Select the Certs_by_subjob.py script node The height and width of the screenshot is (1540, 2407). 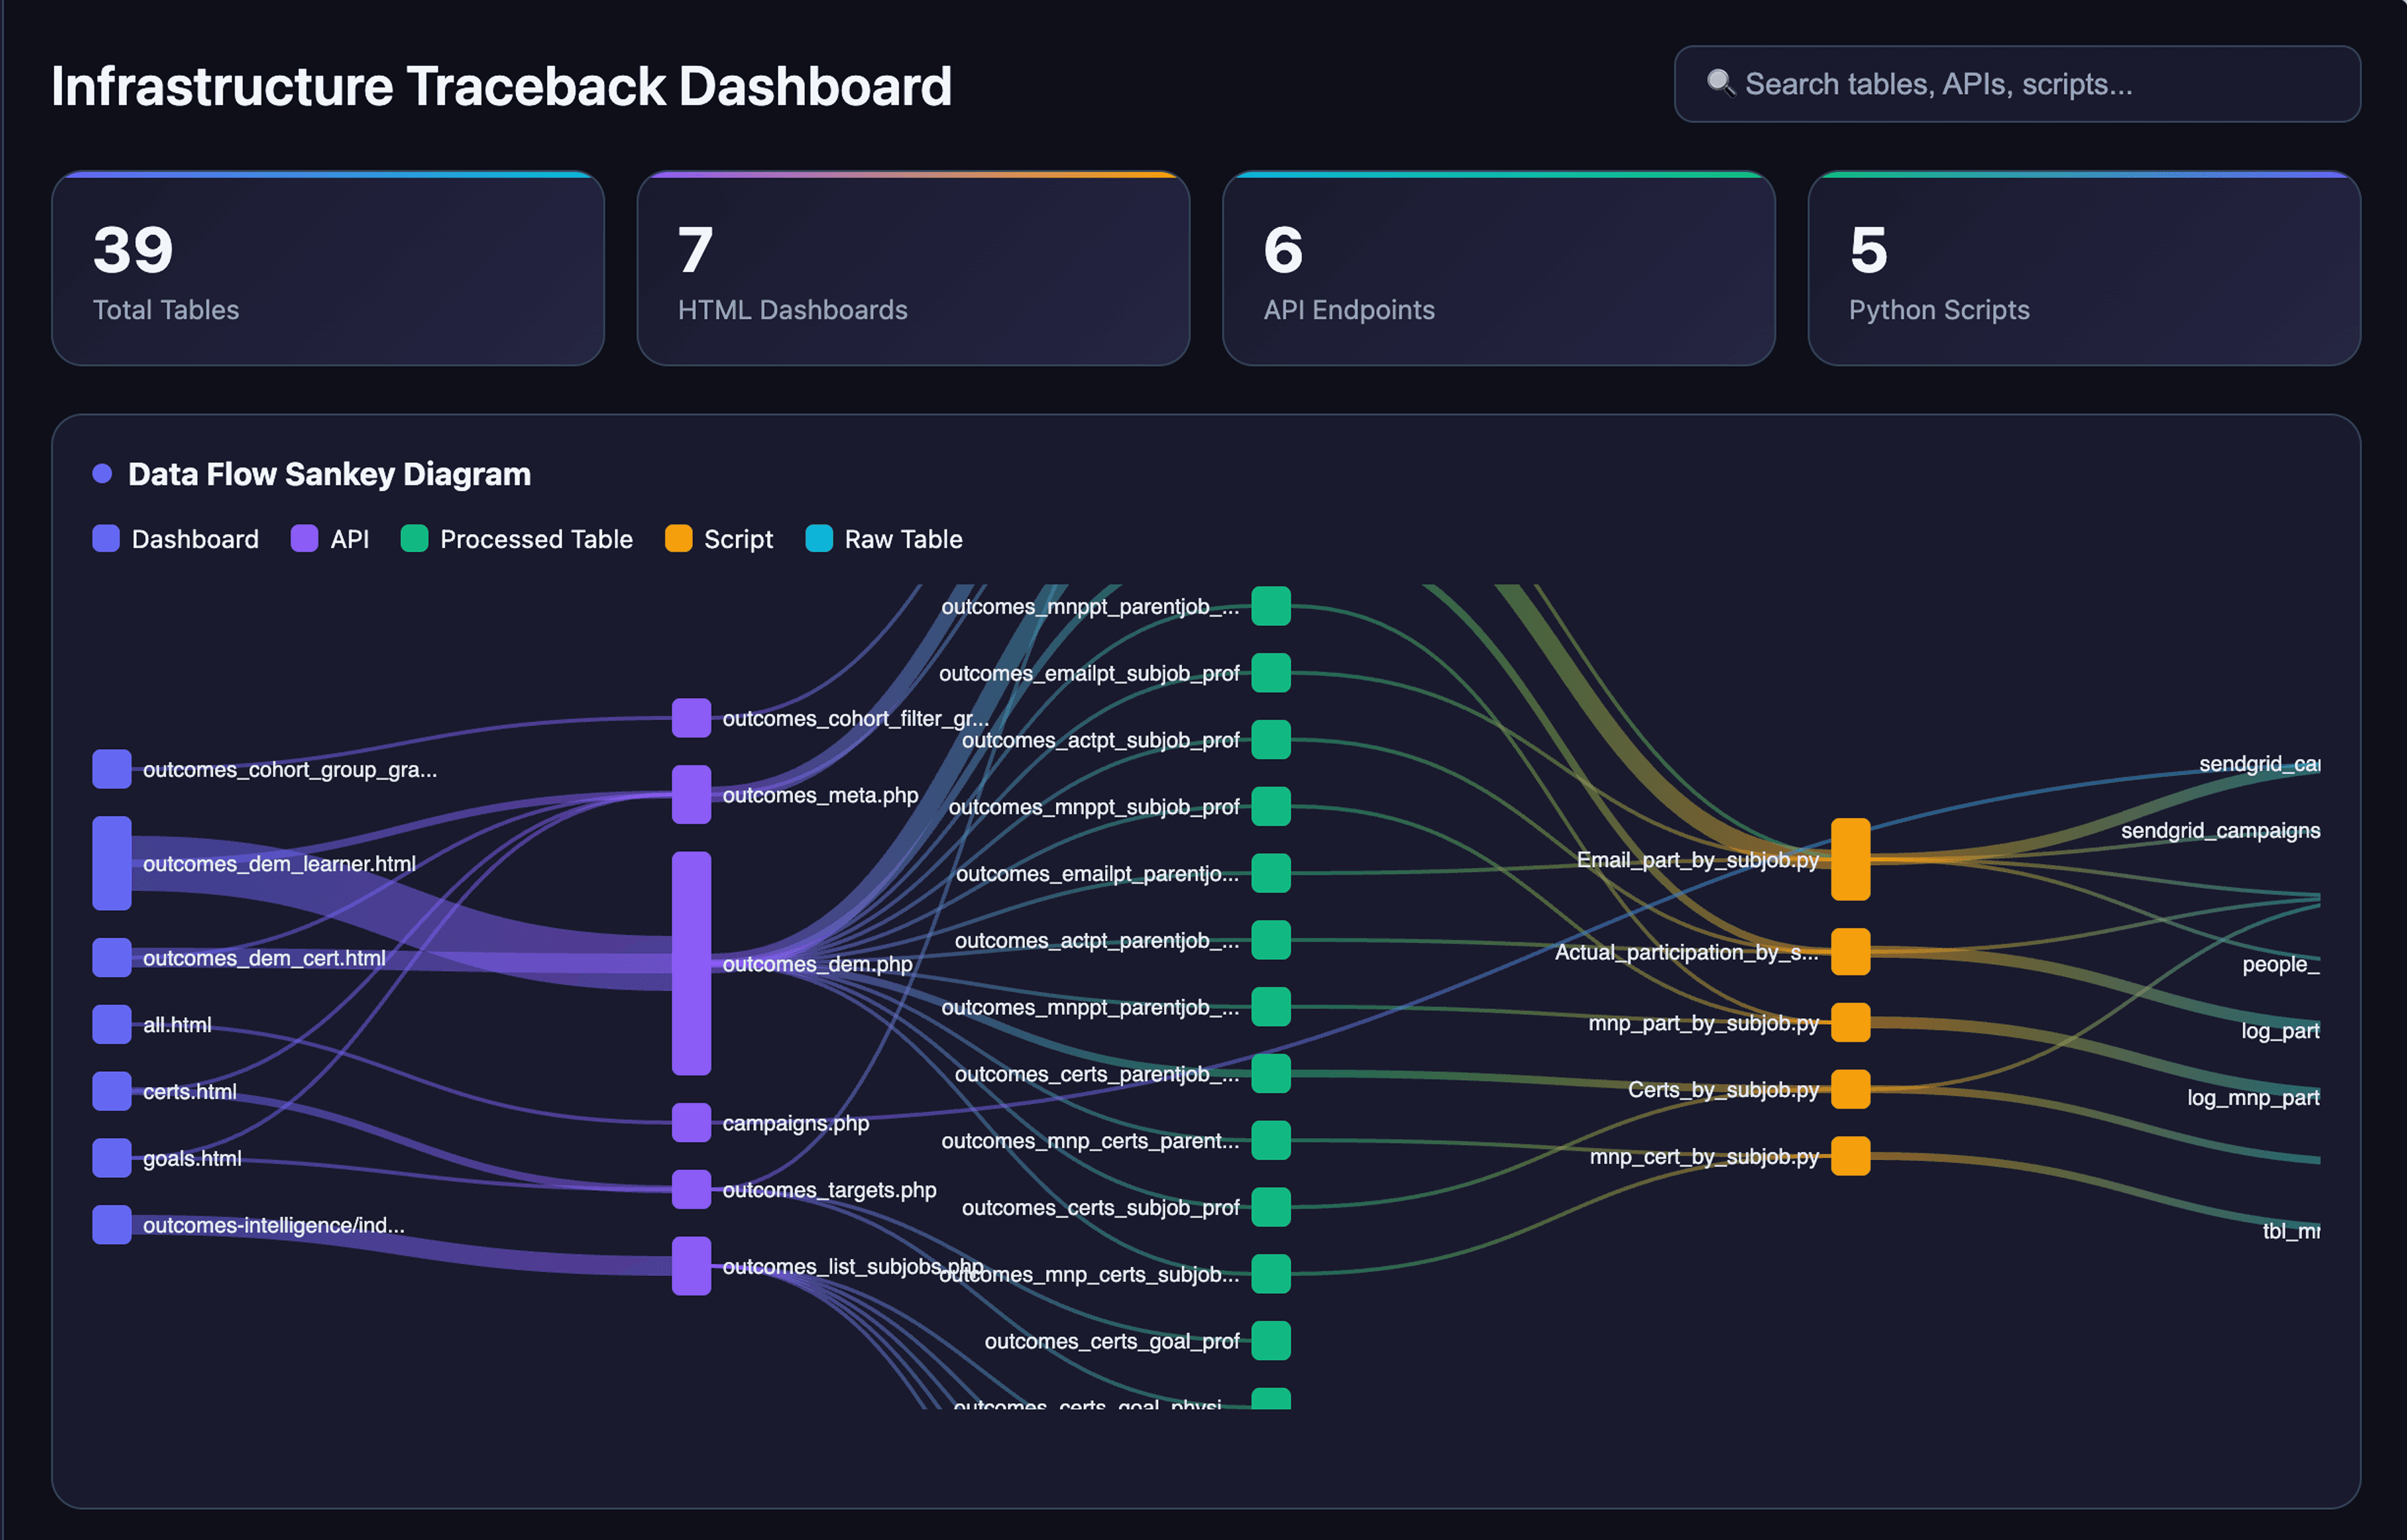[1850, 1089]
